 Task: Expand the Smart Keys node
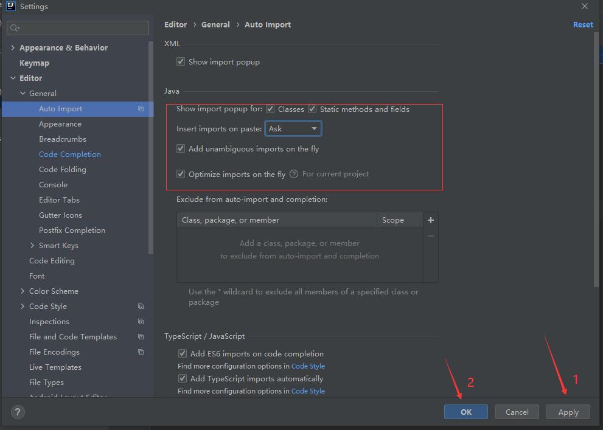pyautogui.click(x=32, y=246)
